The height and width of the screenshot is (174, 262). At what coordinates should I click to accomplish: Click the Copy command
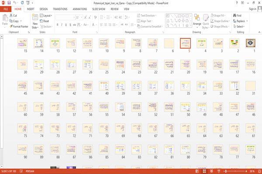(16, 21)
